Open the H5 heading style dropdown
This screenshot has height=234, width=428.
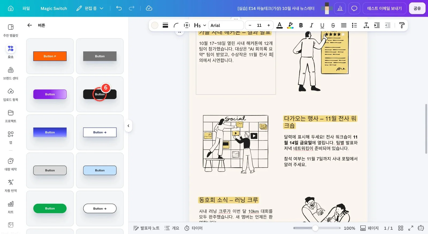point(200,25)
